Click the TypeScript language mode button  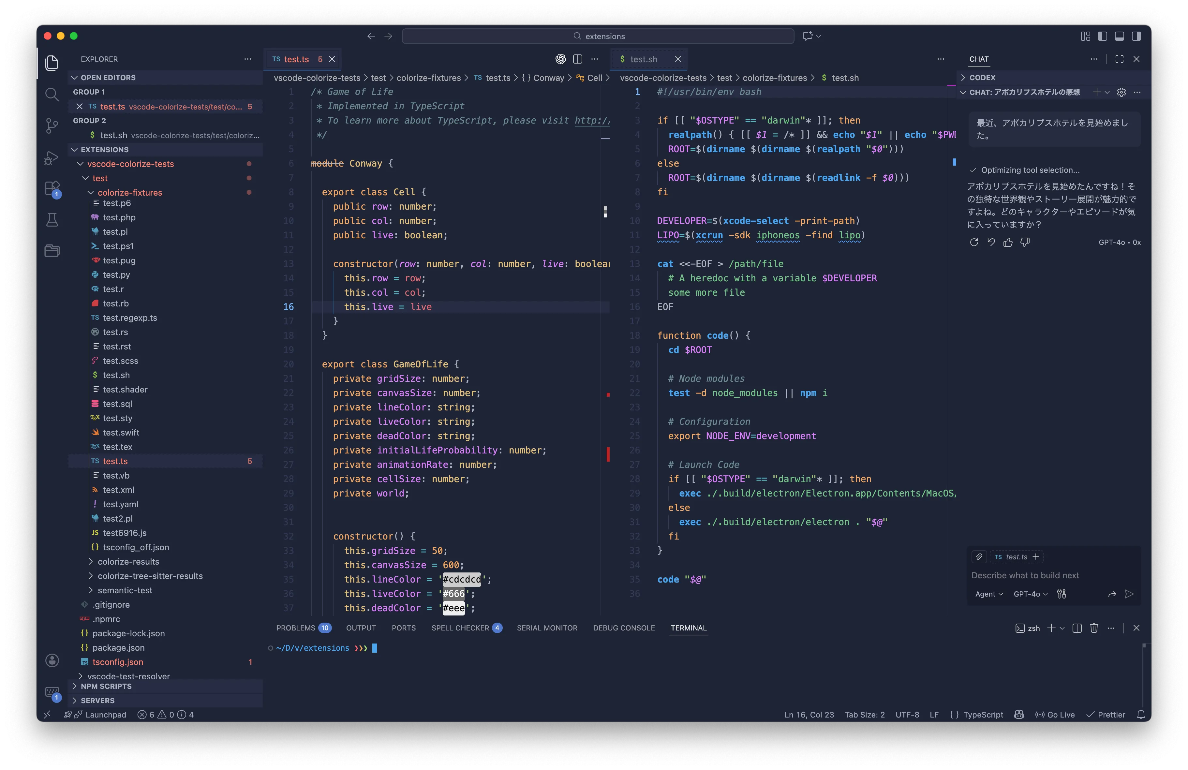(983, 715)
